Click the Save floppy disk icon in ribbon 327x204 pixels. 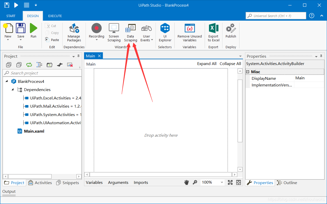(21, 28)
